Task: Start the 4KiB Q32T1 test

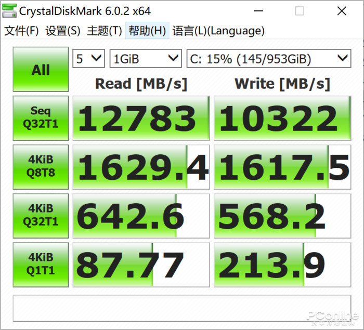Action: [x=41, y=216]
